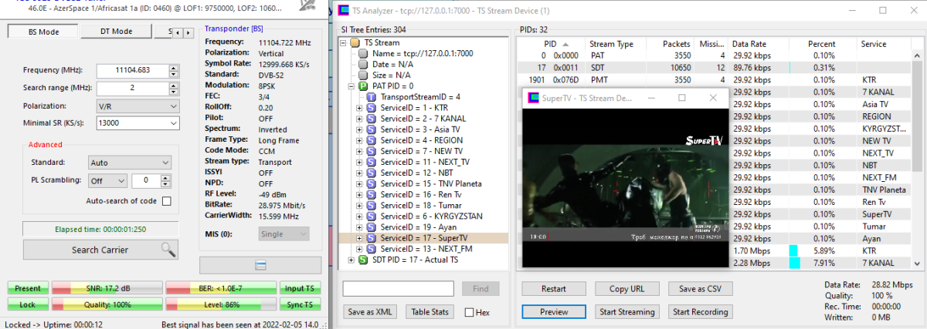Click the SuperTV preview window title icon

532,98
